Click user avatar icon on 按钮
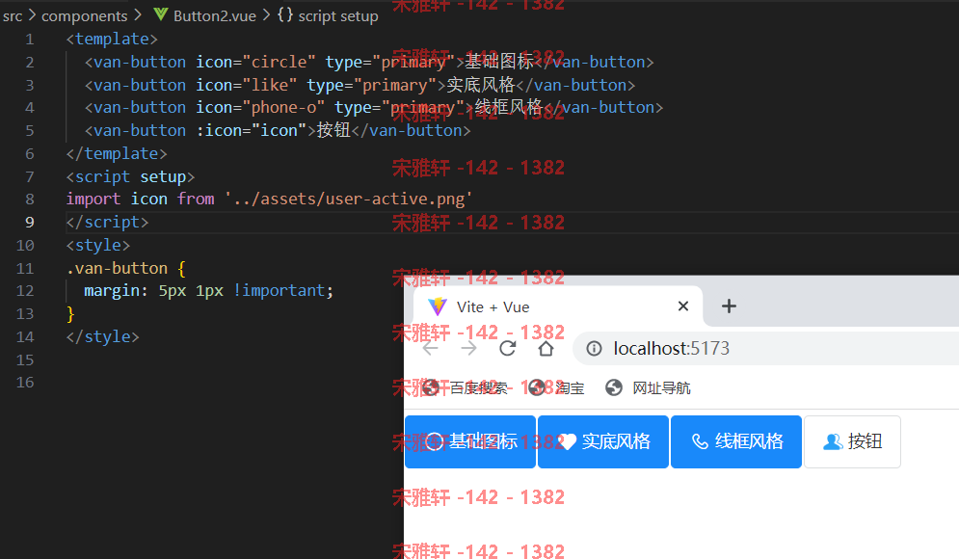 click(833, 441)
